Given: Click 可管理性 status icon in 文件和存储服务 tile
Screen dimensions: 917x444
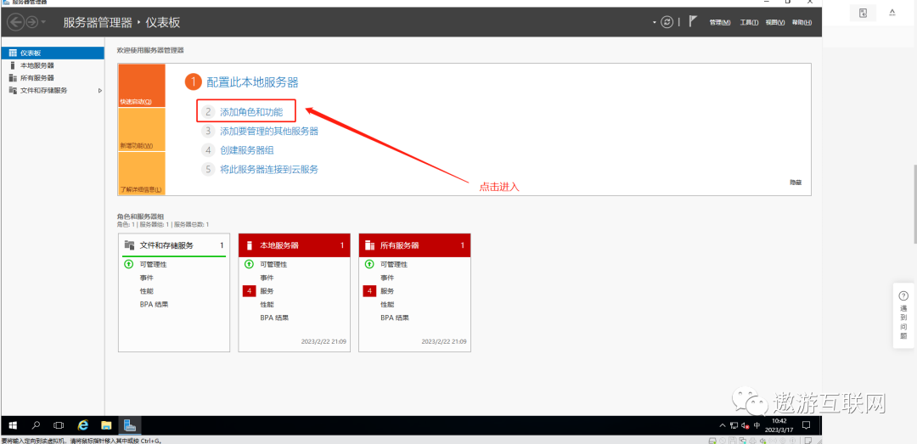Looking at the screenshot, I should tap(129, 264).
